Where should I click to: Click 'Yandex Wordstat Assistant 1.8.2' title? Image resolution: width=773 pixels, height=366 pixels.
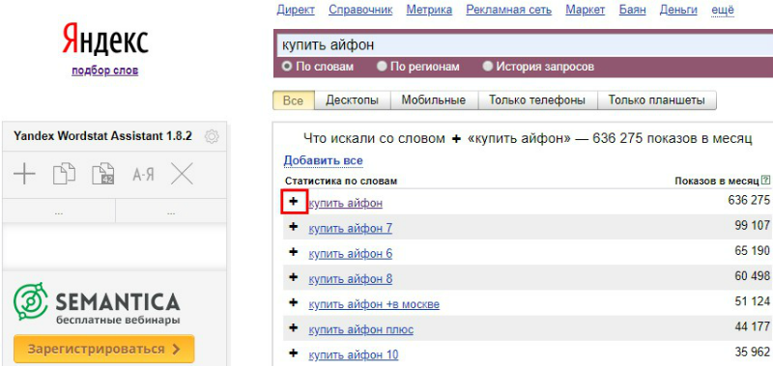pyautogui.click(x=102, y=136)
